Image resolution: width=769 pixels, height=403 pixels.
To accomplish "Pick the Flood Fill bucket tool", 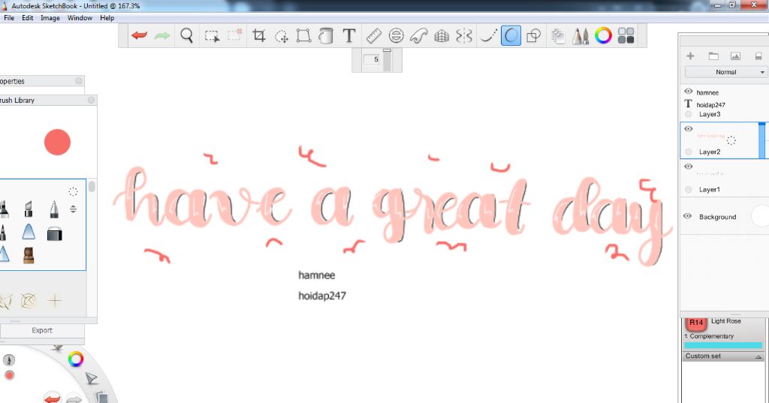I will (x=326, y=36).
